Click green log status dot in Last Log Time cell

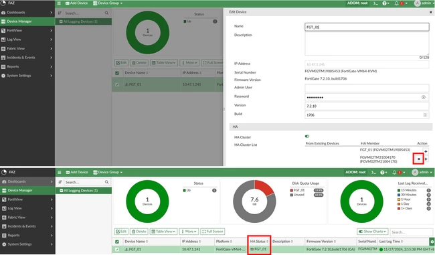[381, 250]
